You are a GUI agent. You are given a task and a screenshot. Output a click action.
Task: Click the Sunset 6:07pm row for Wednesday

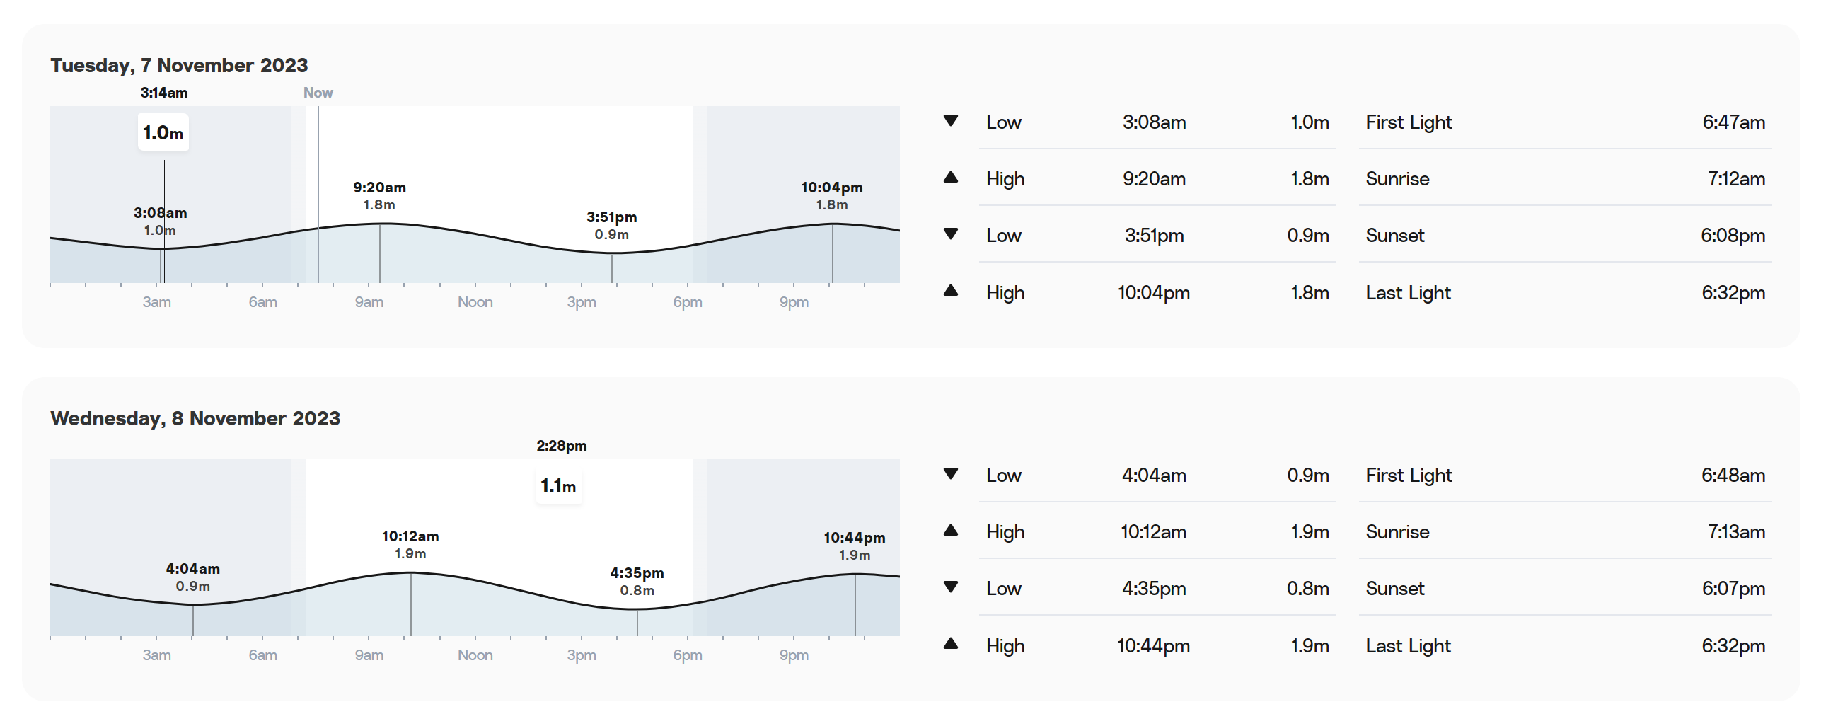point(1565,588)
